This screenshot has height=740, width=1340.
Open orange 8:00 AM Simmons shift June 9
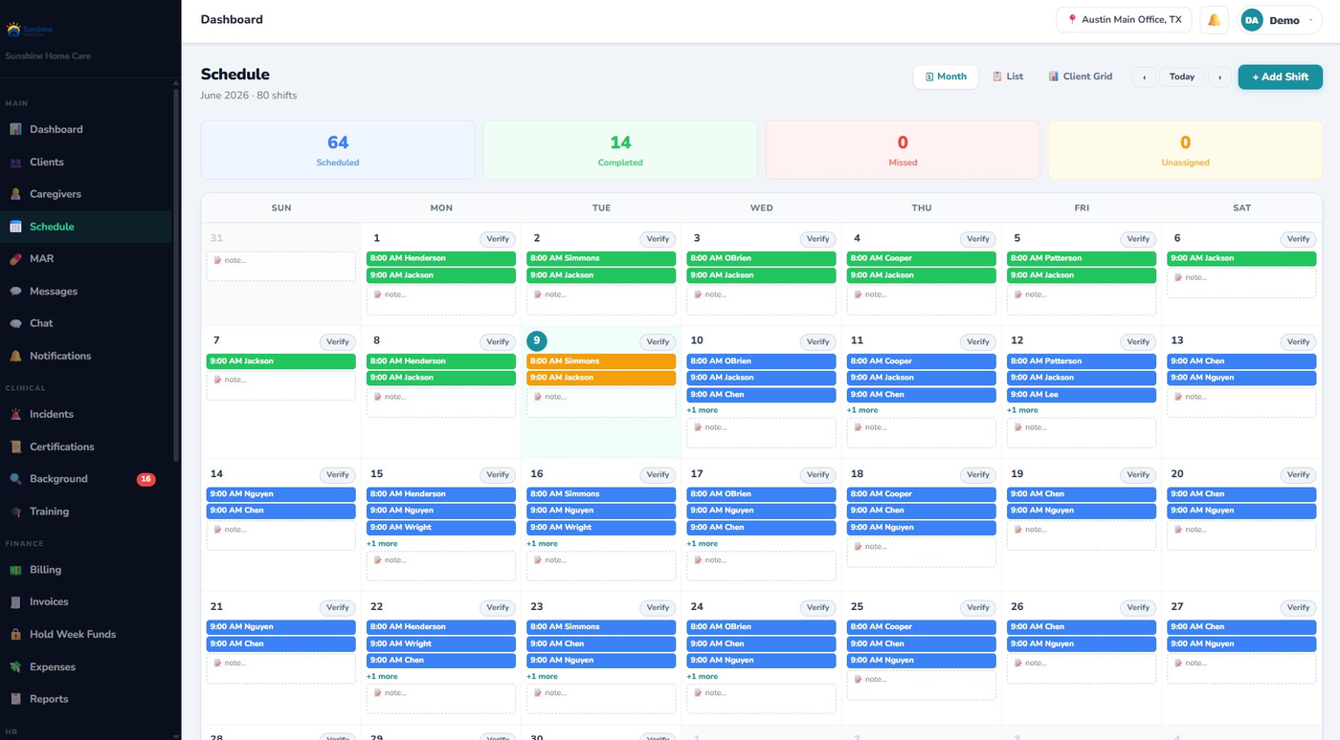point(601,361)
